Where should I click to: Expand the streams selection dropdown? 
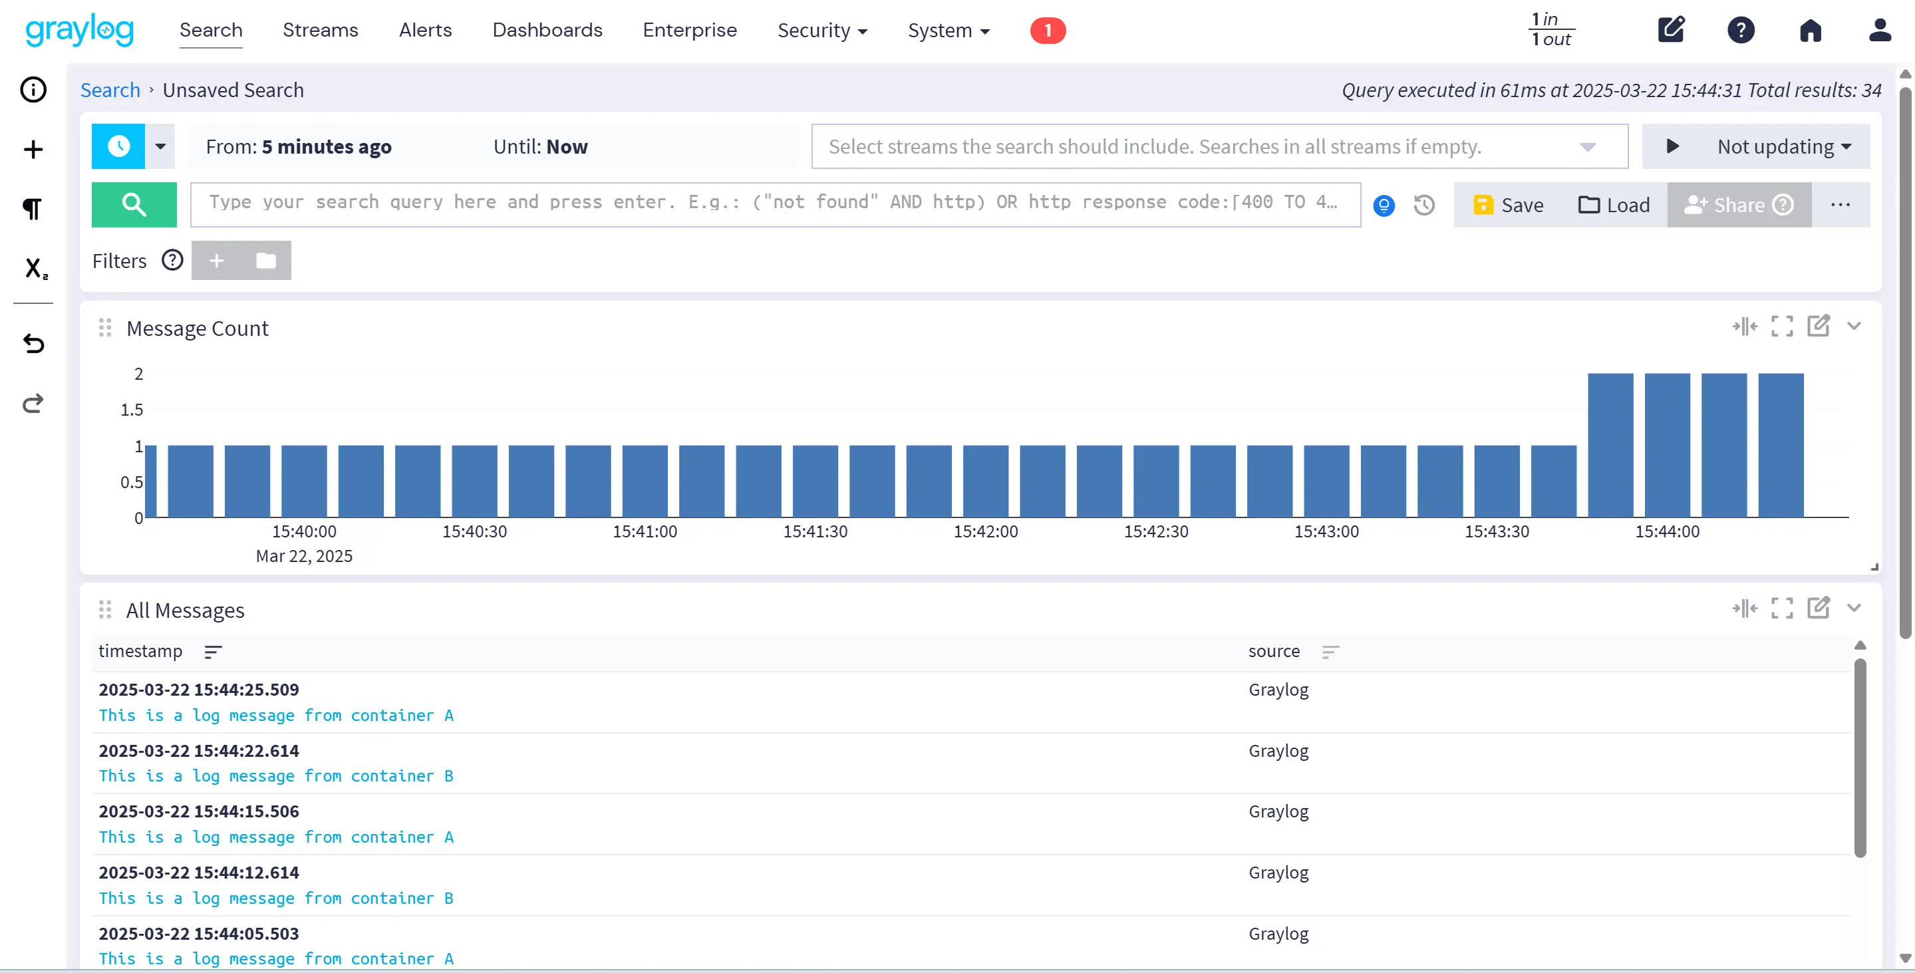1587,146
